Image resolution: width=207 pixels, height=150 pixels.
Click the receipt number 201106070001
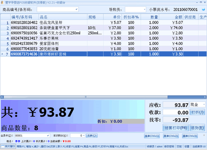click(x=185, y=10)
